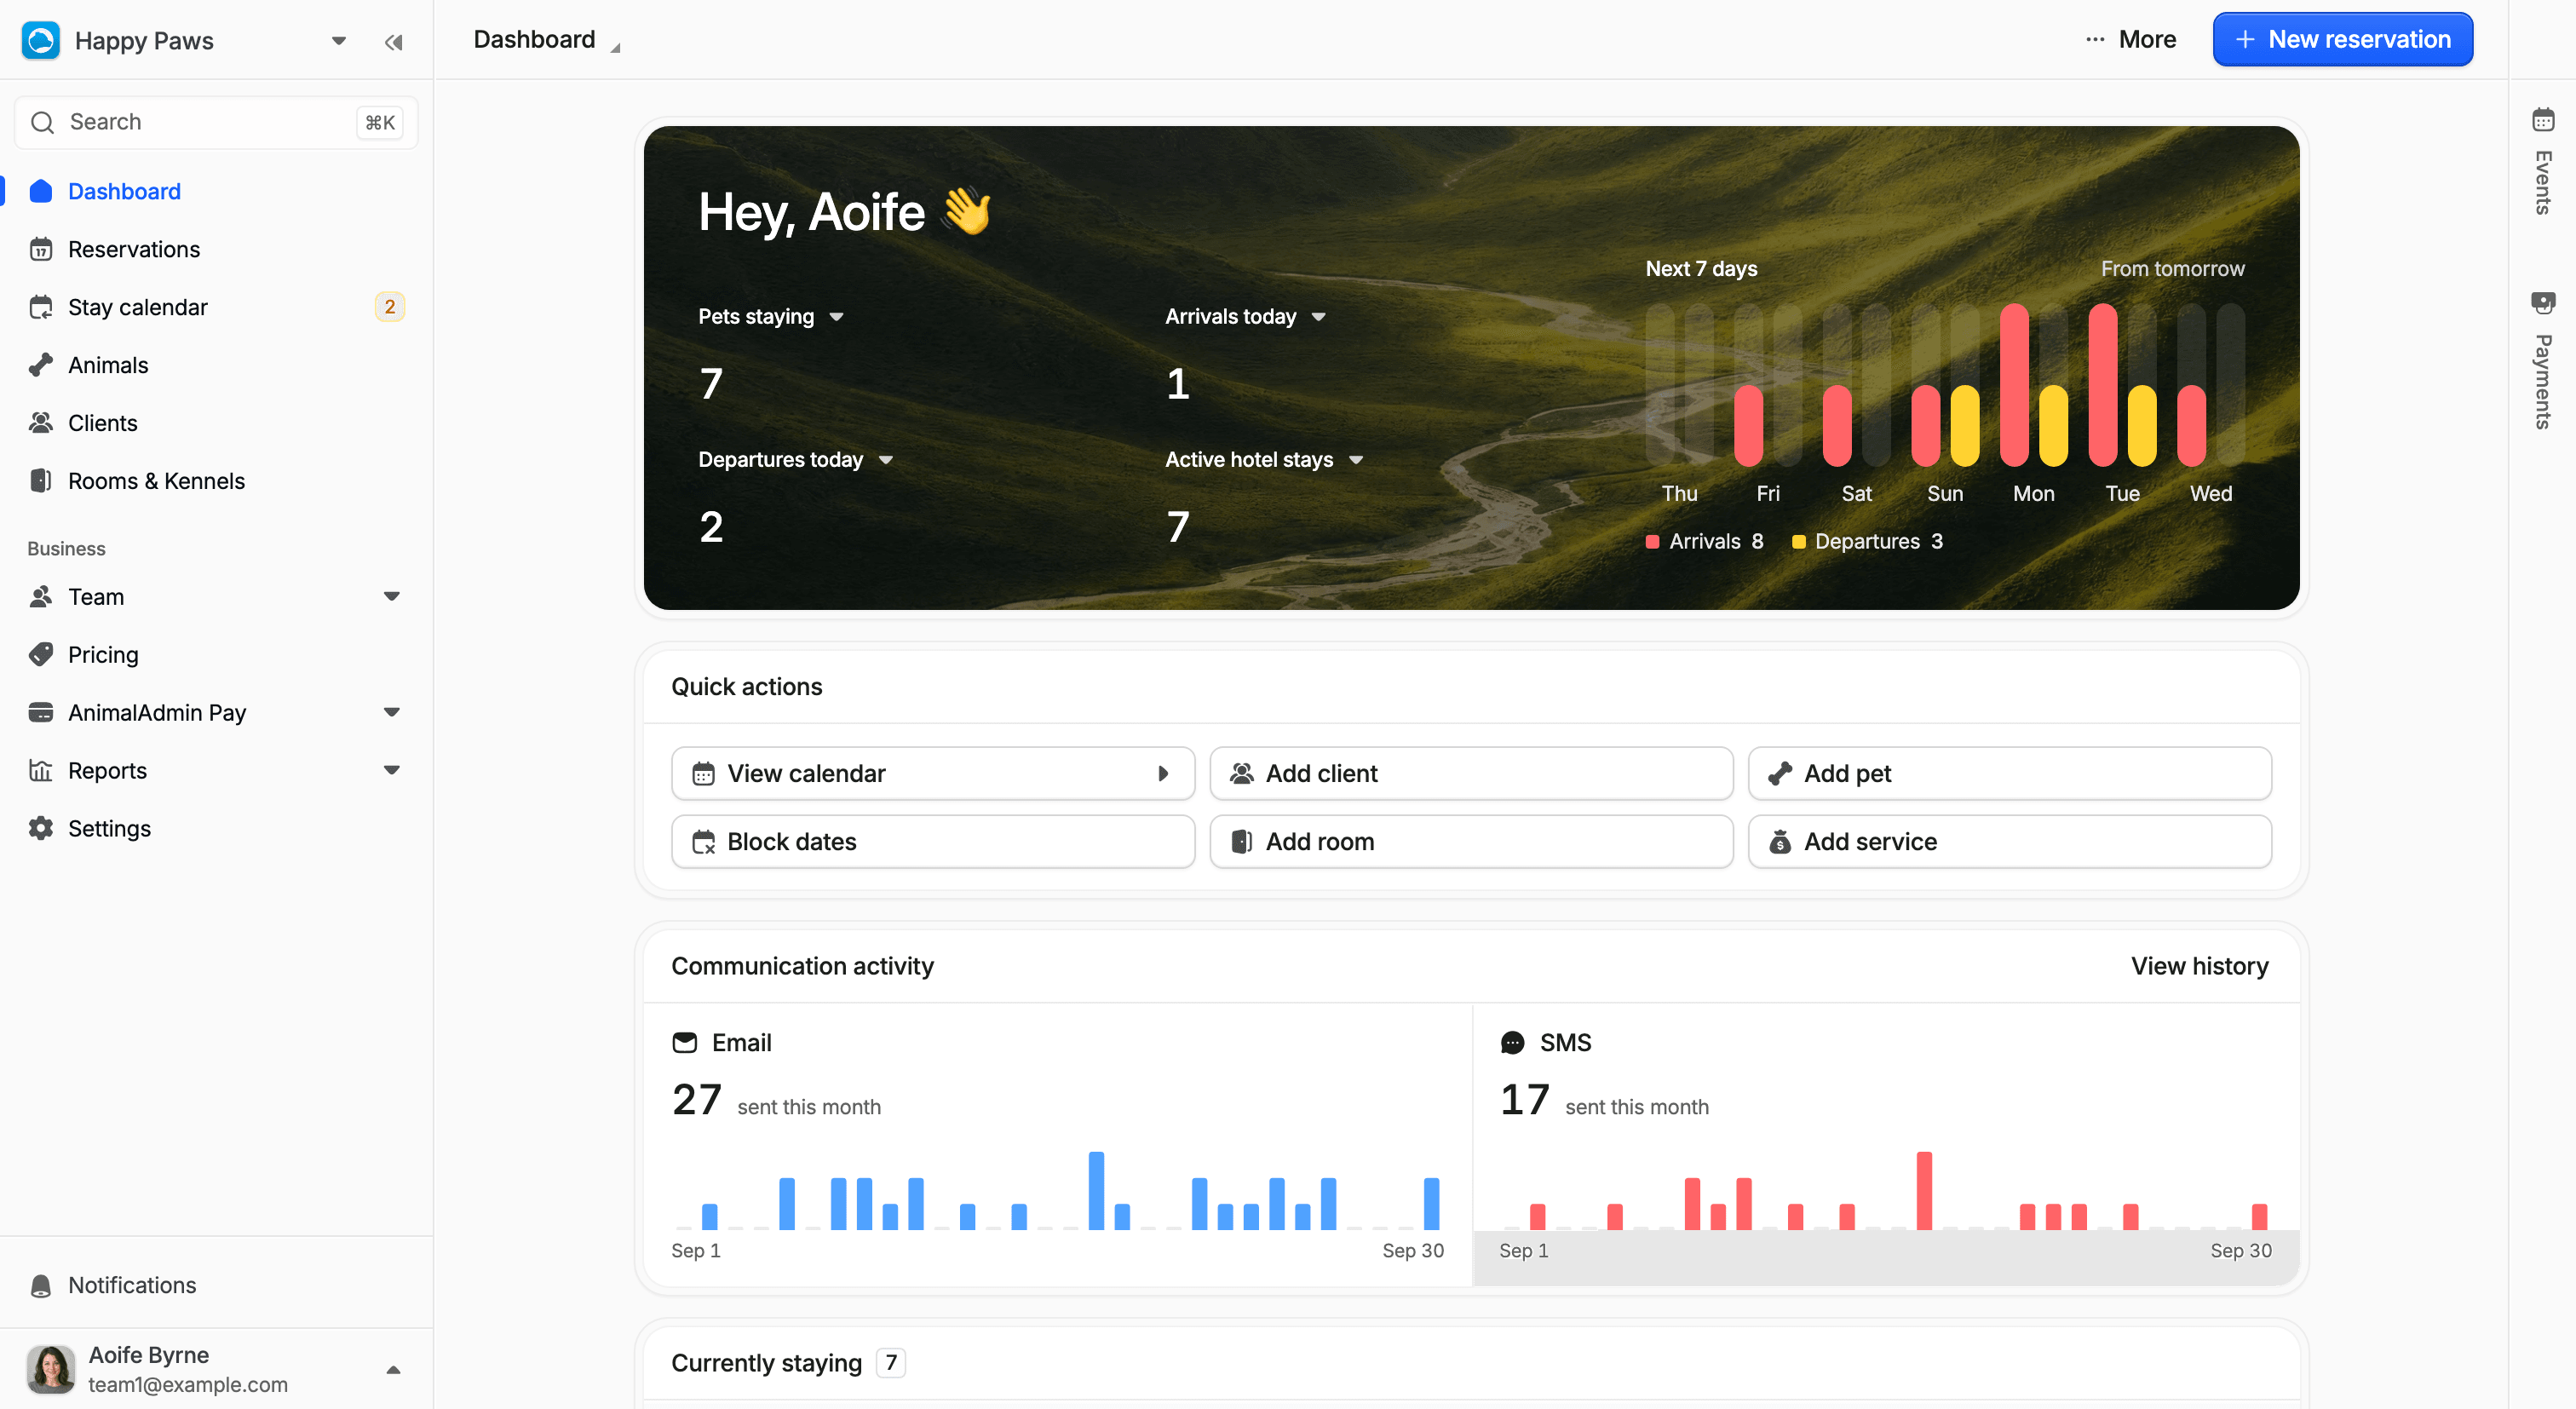This screenshot has height=1409, width=2576.
Task: Open the Happy Paws workspace dropdown
Action: [x=339, y=41]
